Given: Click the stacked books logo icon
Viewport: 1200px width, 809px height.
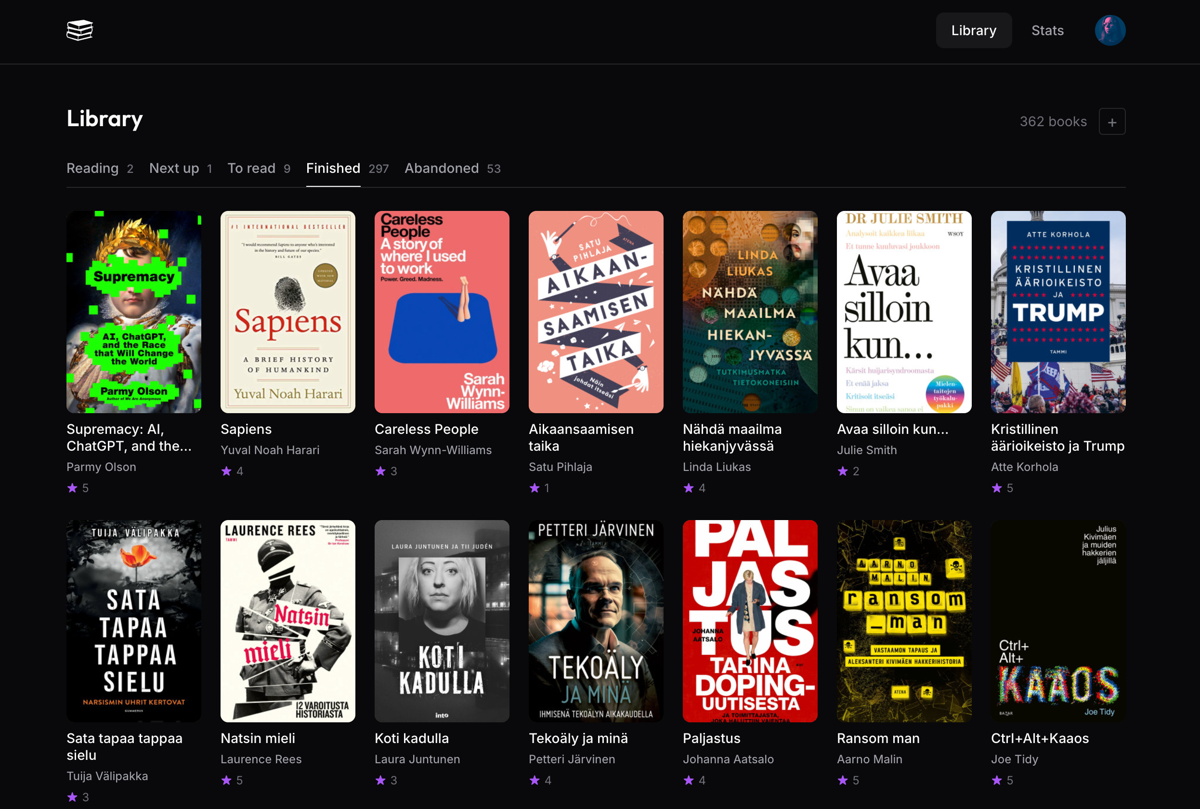Looking at the screenshot, I should (79, 30).
